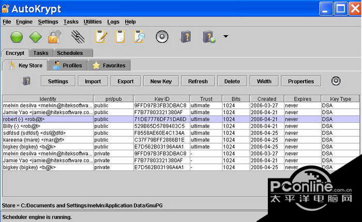This screenshot has width=362, height=222.
Task: Click the chain links toolbar icon
Action: [78, 37]
